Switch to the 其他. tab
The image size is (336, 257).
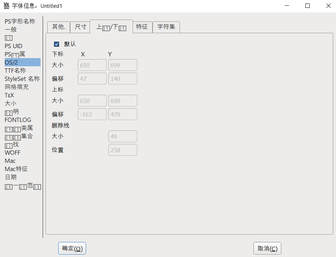click(59, 27)
